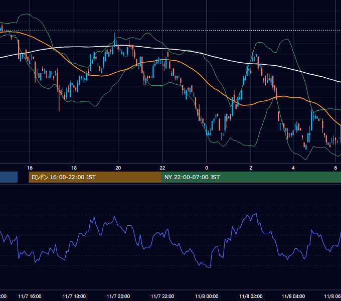Click the 11/8 02:00 date label
This screenshot has height=301, width=341.
251,296
